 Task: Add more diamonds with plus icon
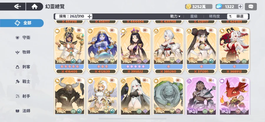[x=240, y=6]
